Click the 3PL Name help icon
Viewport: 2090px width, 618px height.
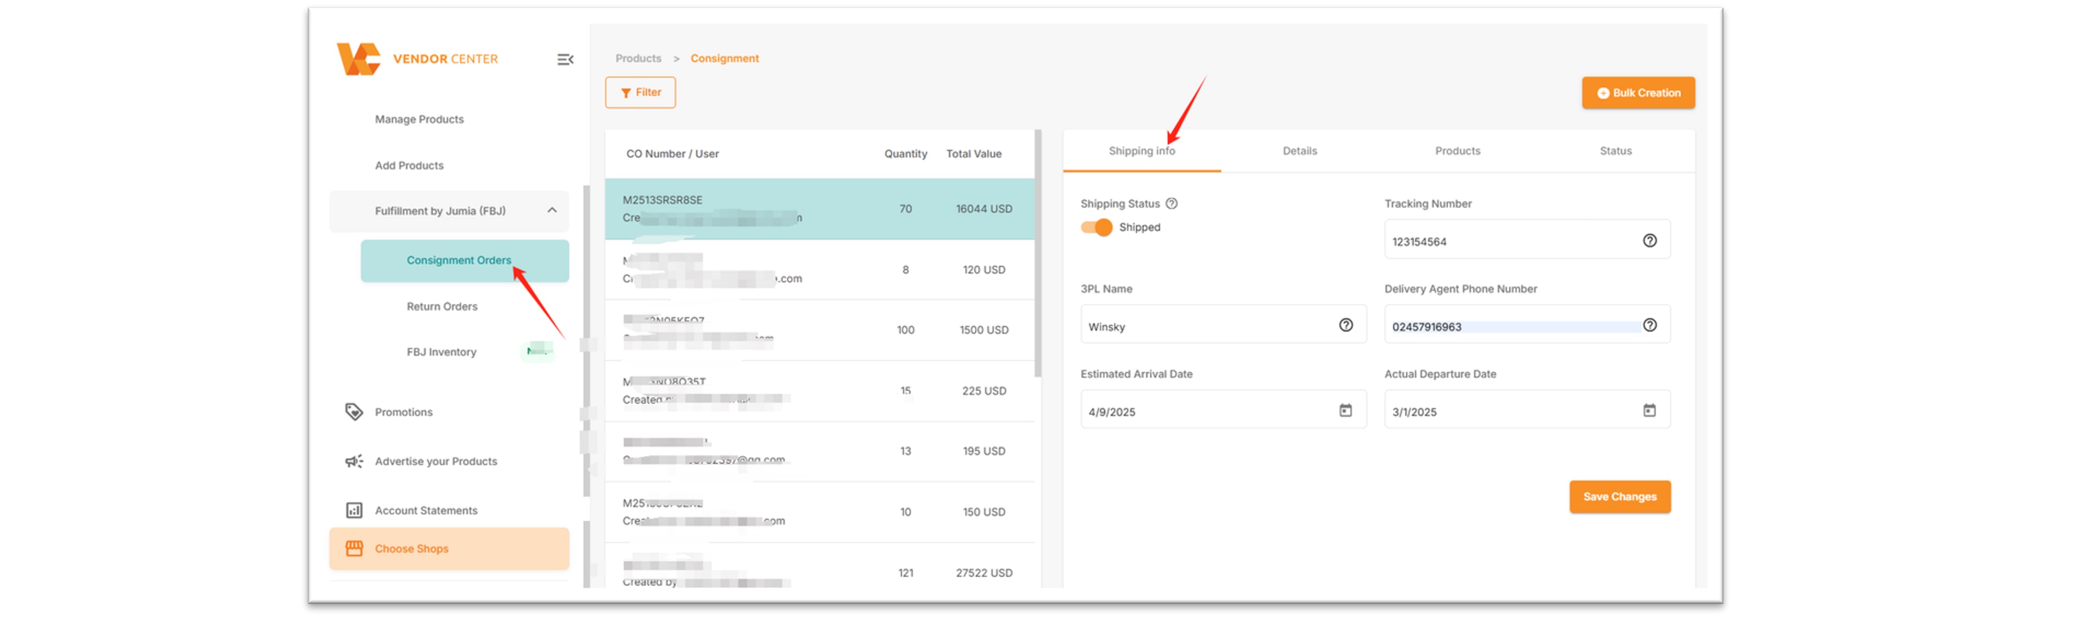1345,326
